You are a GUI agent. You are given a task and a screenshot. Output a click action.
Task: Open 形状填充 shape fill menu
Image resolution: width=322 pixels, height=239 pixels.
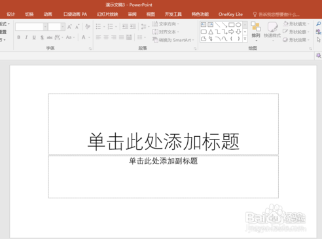(x=296, y=24)
